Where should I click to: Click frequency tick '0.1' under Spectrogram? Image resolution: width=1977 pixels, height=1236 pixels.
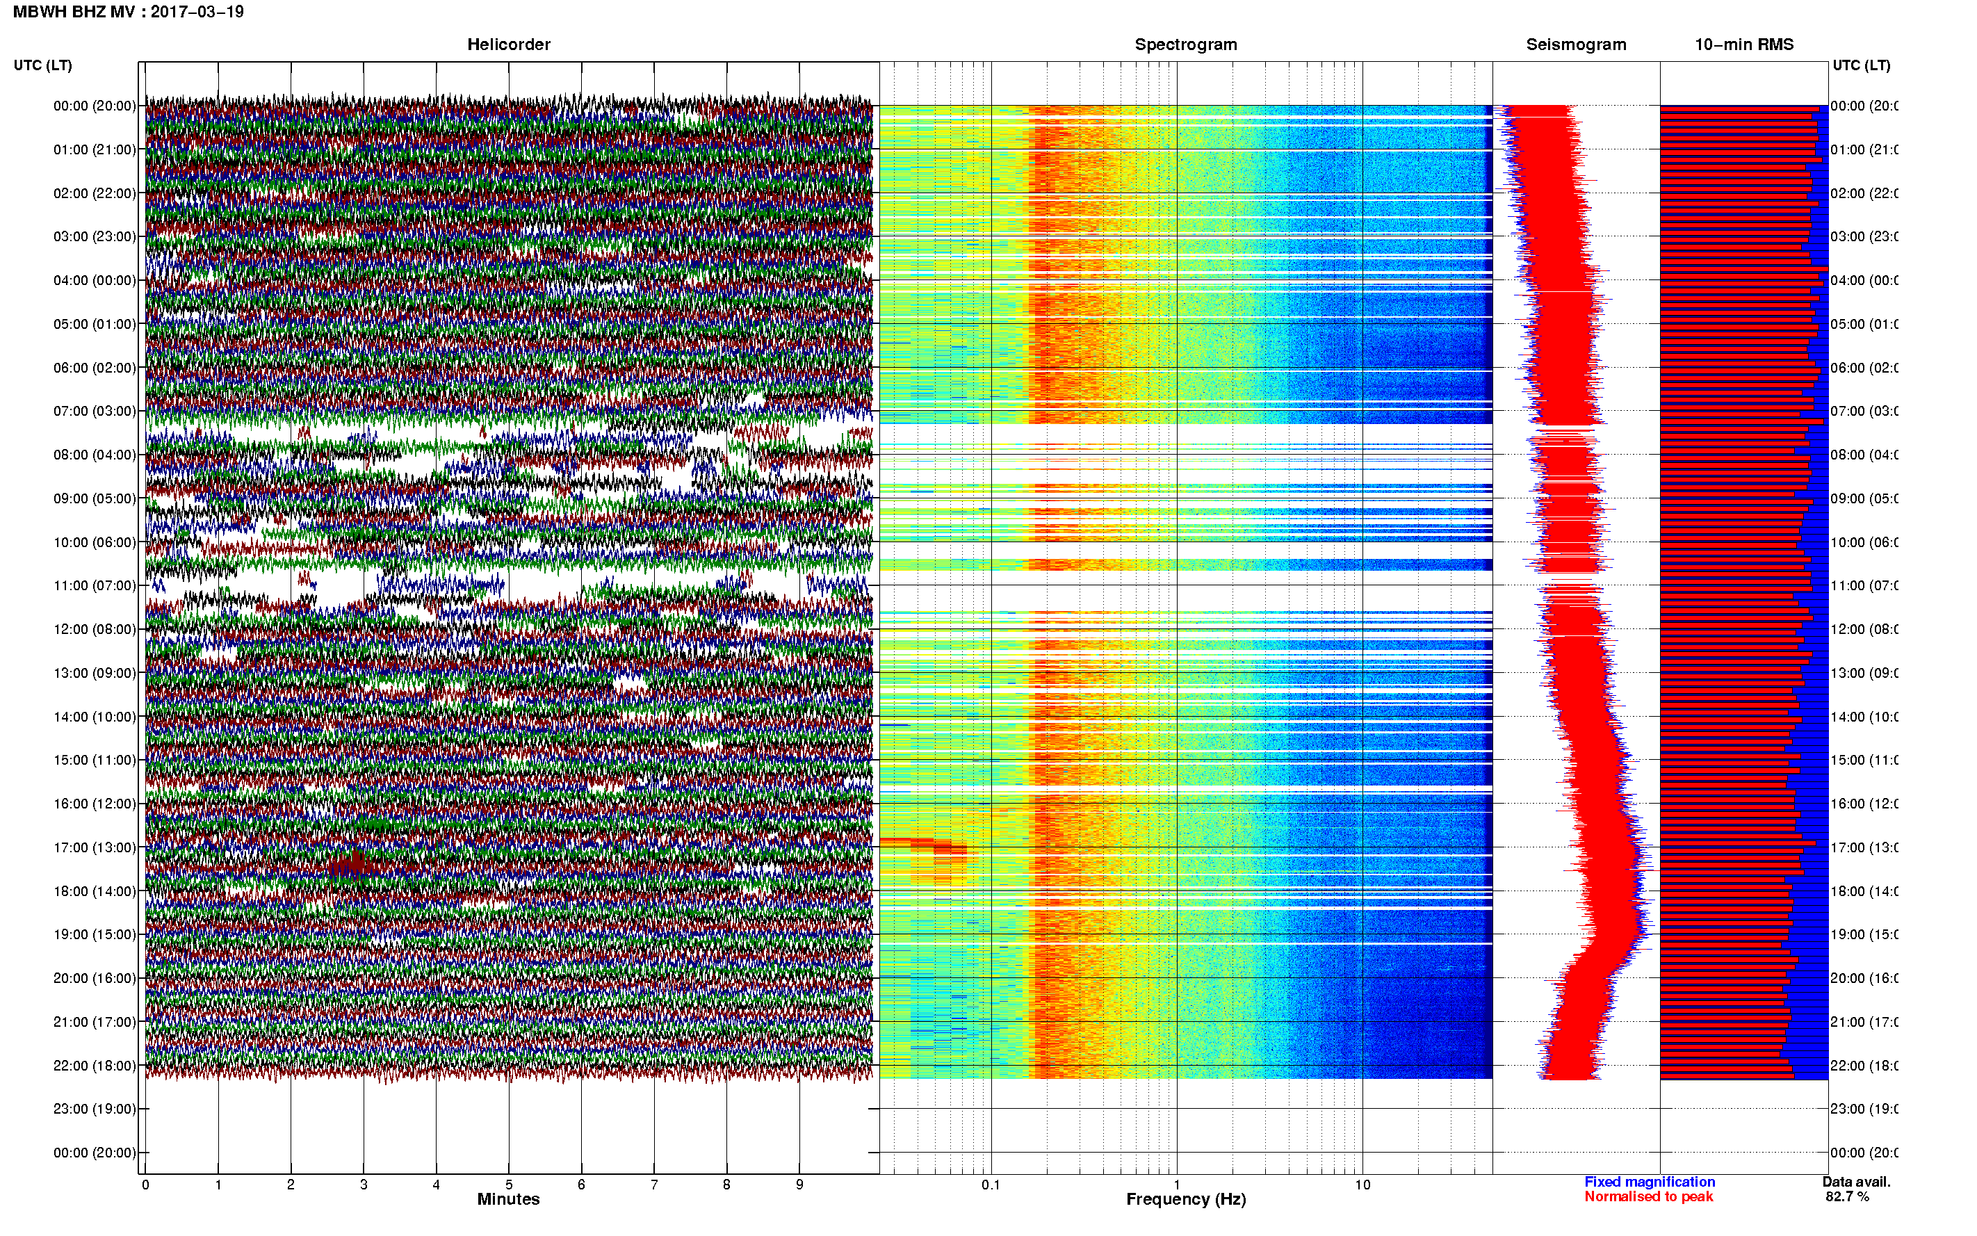click(x=991, y=1185)
